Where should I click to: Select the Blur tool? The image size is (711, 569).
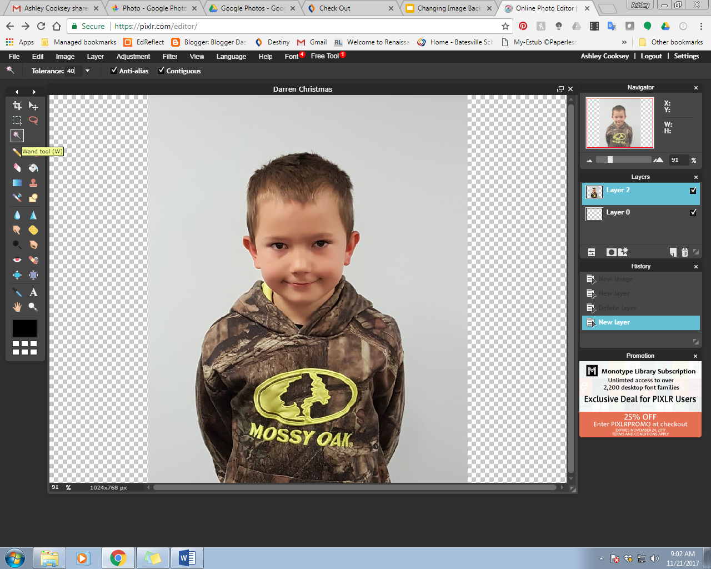[x=17, y=215]
